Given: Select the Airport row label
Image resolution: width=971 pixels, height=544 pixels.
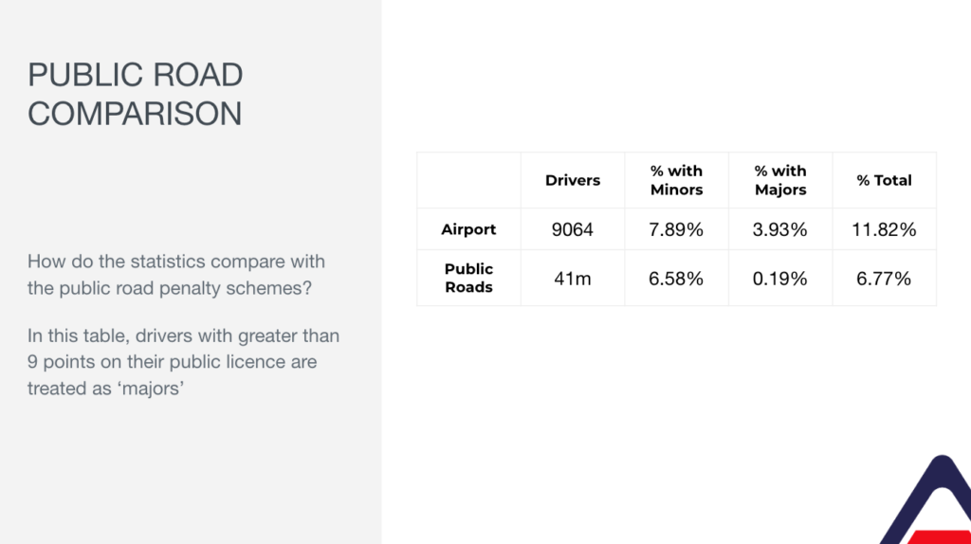Looking at the screenshot, I should [x=468, y=229].
